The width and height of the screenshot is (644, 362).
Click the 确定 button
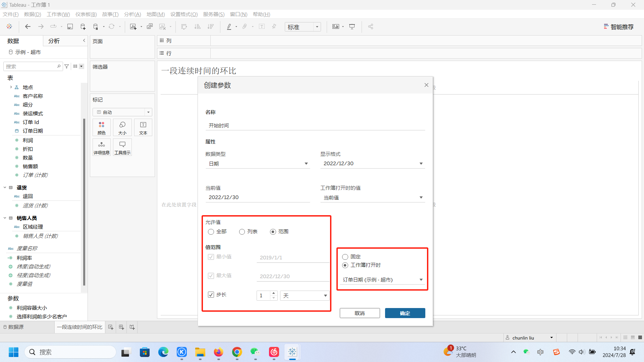405,313
